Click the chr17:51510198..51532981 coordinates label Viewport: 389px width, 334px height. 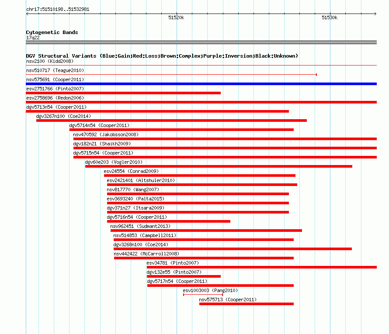(58, 9)
